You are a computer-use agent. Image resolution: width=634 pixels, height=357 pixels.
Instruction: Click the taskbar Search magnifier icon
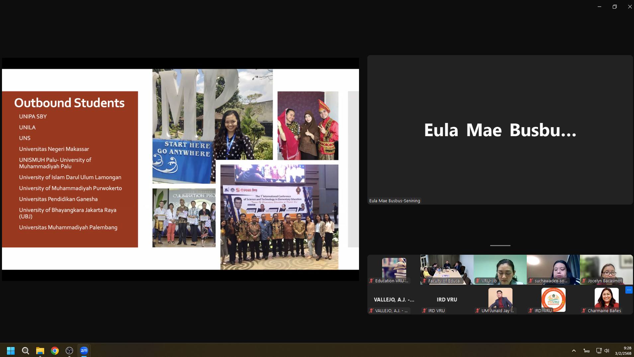(x=26, y=350)
